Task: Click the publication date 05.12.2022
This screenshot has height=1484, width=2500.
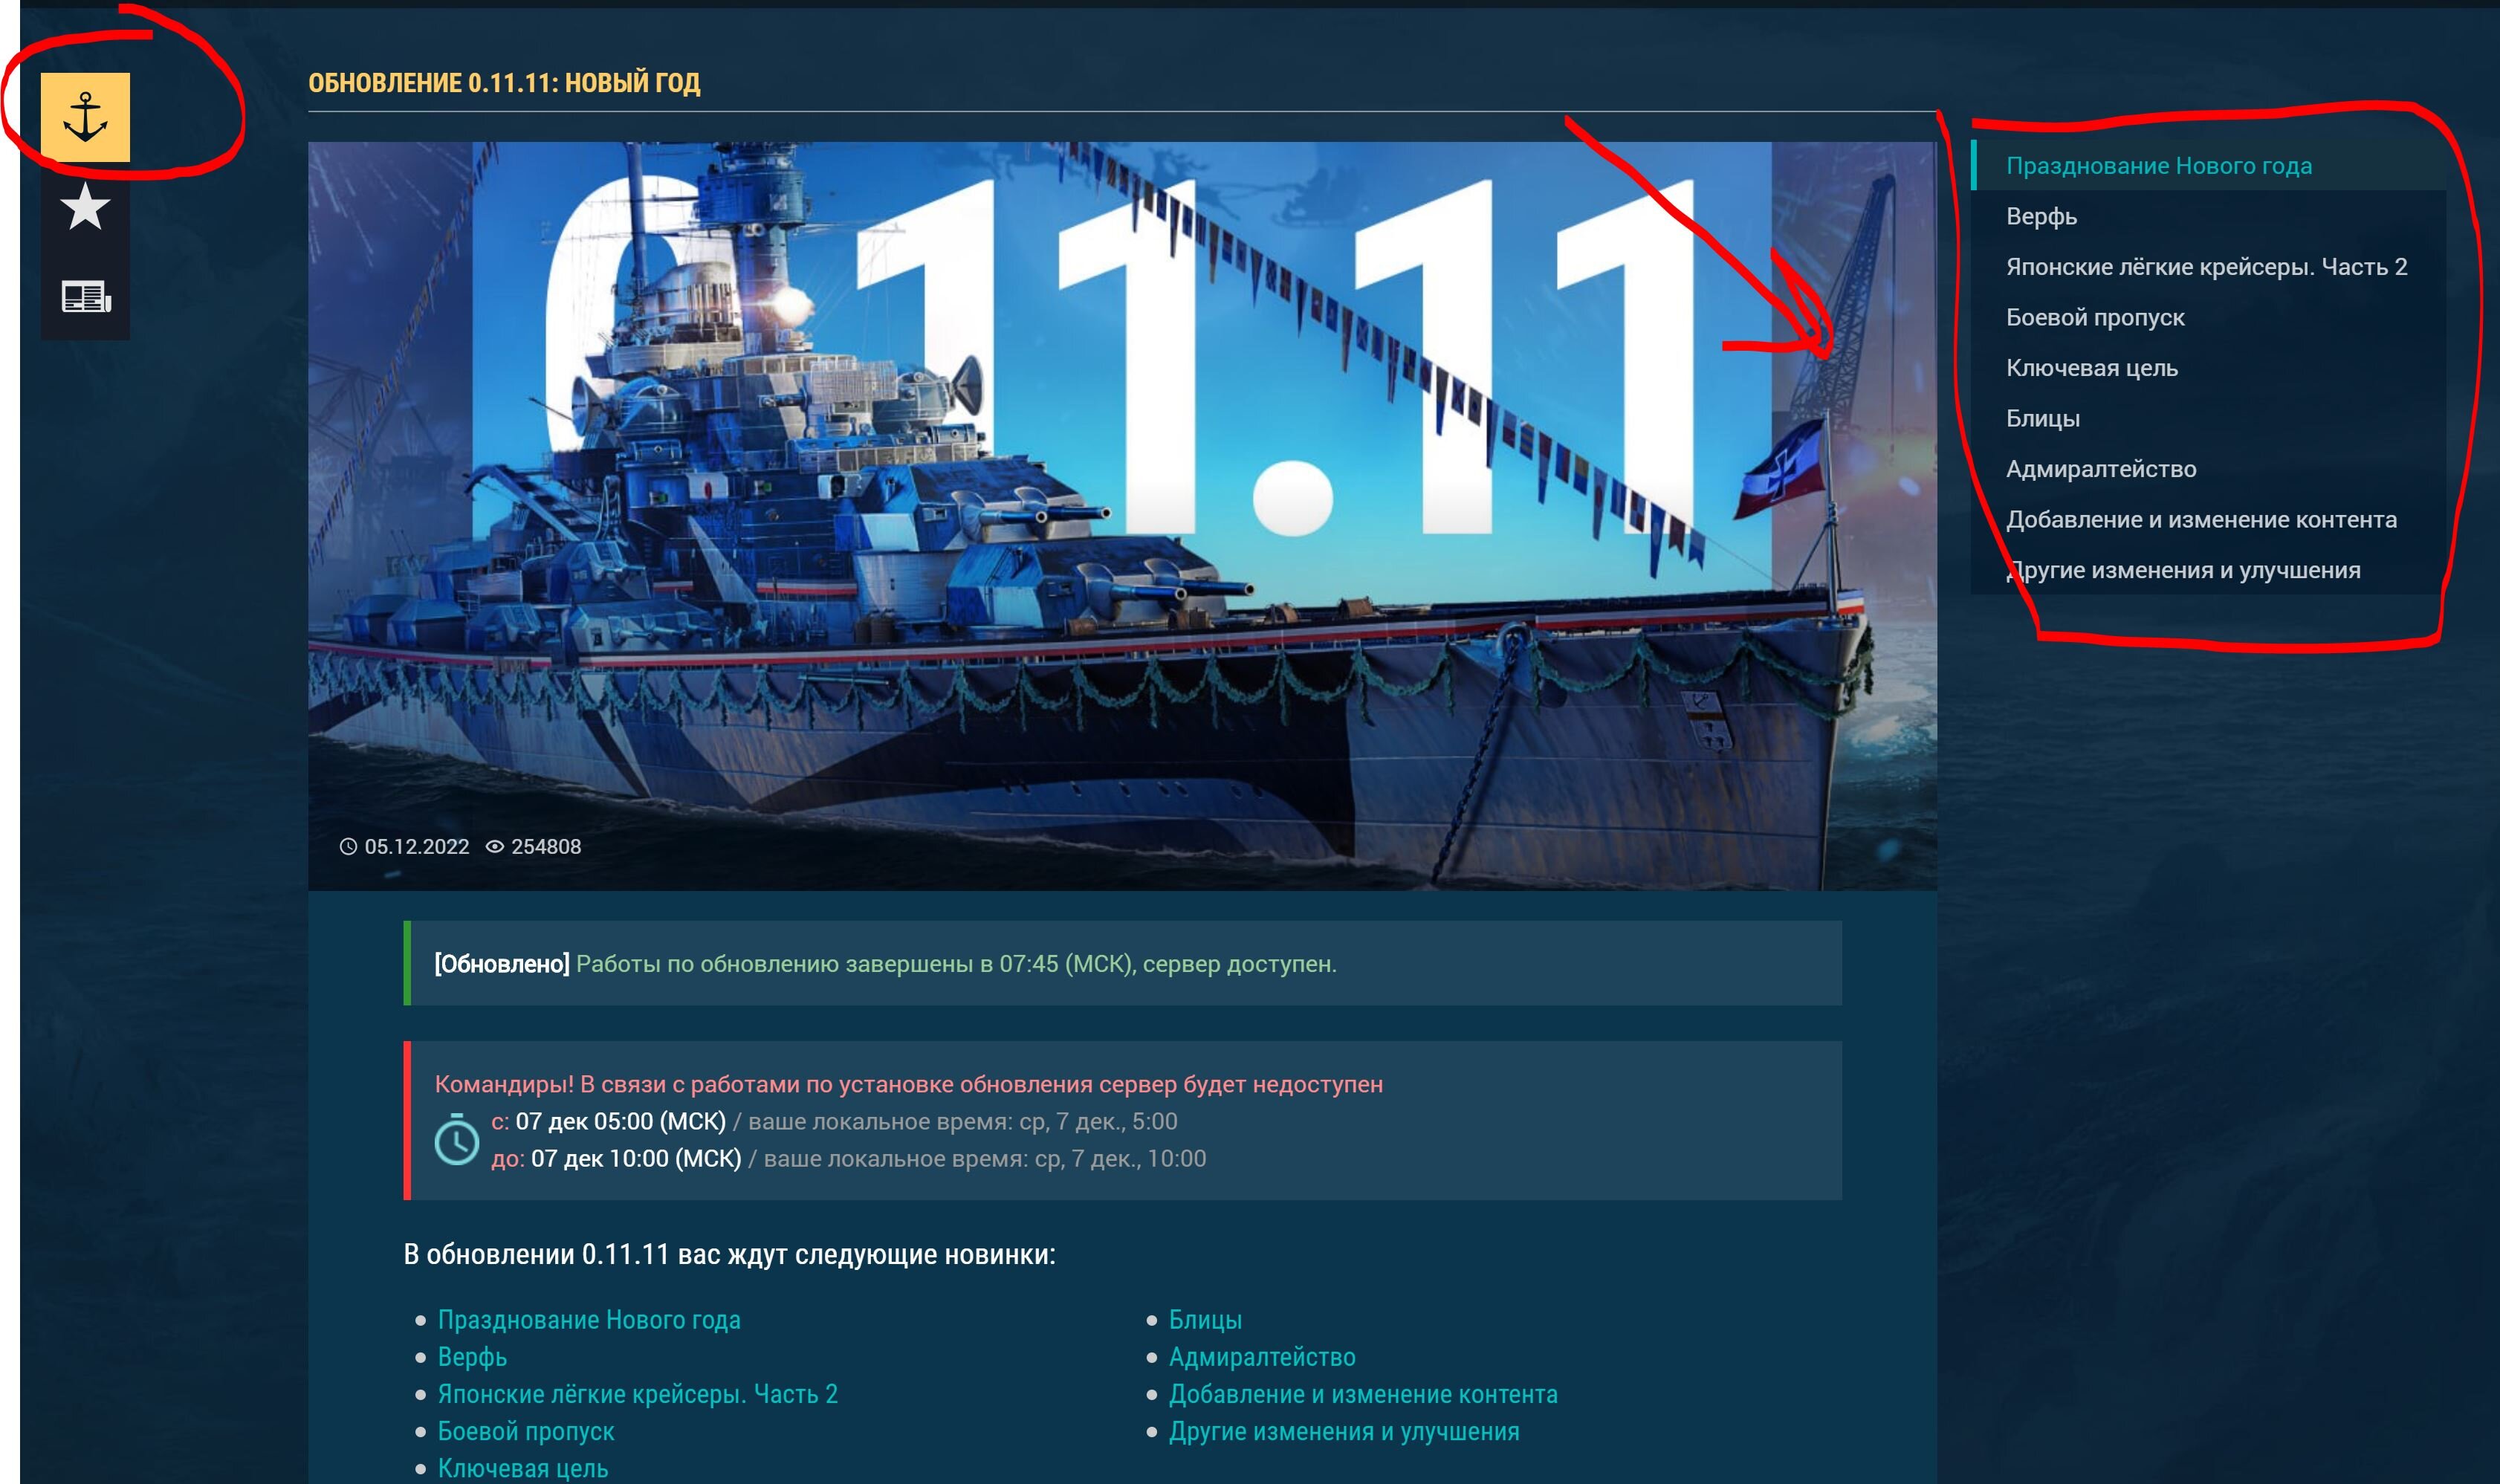Action: click(416, 847)
